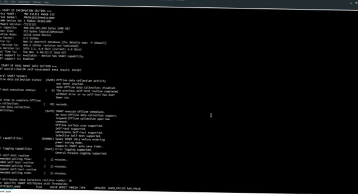
Task: Click the 'PNY CS1311 480GB SSD' device model text
Action: [x=39, y=14]
